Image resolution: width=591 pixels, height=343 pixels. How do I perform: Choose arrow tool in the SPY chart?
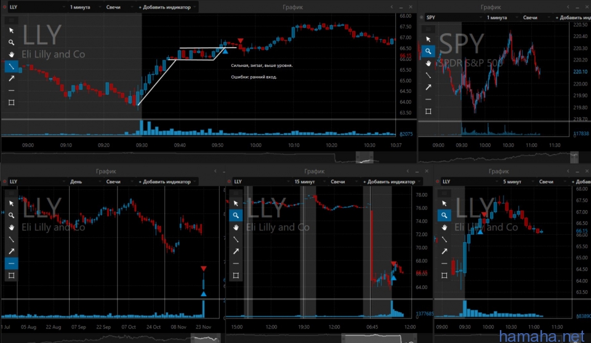tap(428, 87)
